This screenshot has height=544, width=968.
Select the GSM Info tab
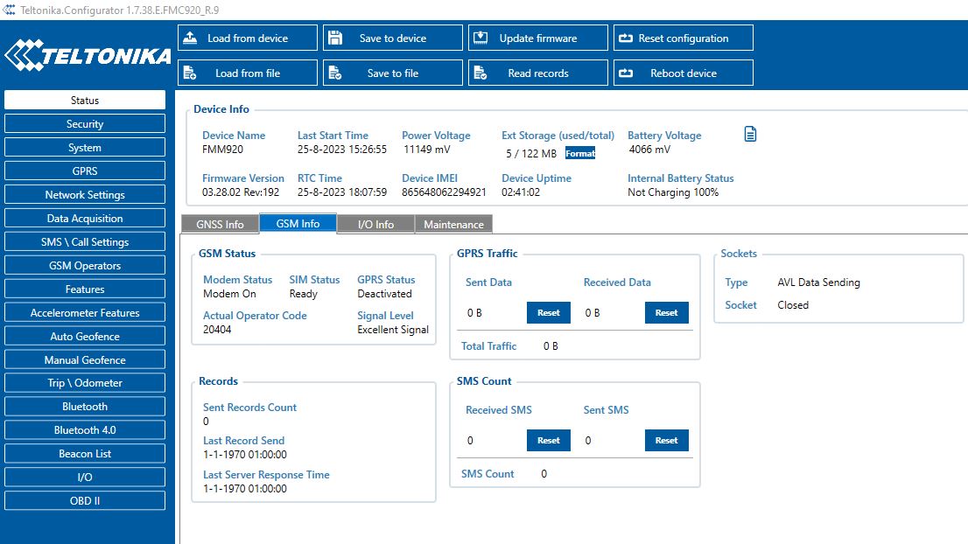coord(298,223)
